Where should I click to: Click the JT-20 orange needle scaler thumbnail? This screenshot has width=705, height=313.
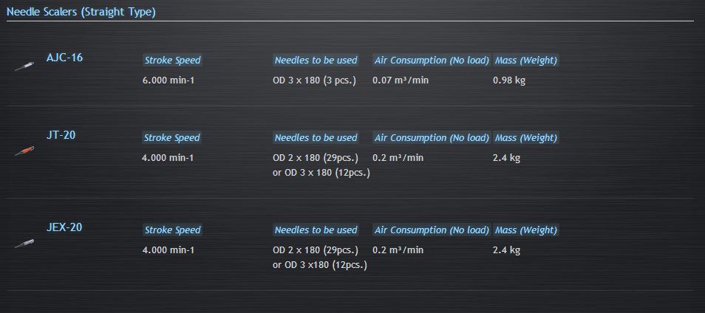click(x=24, y=151)
